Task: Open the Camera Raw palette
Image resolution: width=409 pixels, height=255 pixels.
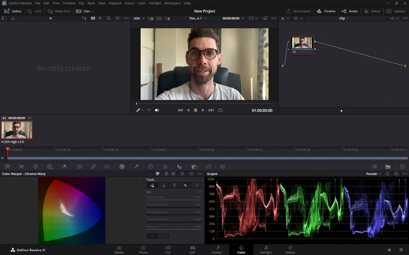Action: click(x=7, y=167)
